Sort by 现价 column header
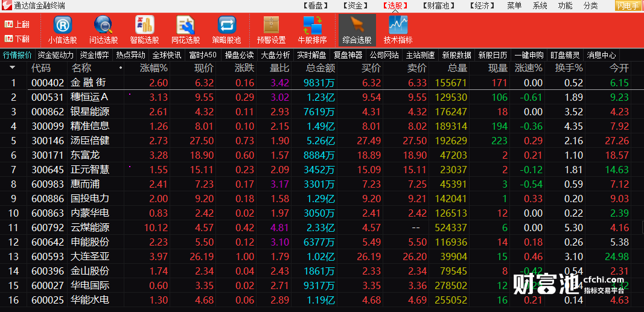Viewport: 644px width, 312px height. [203, 68]
